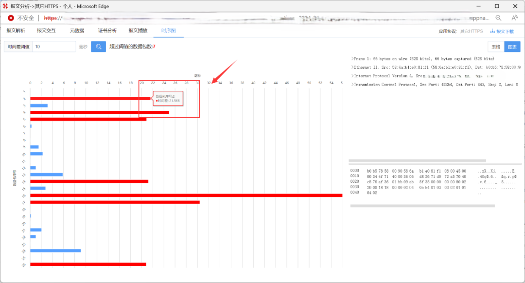
Task: Click the blue bar for packet 3
Action: 39,106
